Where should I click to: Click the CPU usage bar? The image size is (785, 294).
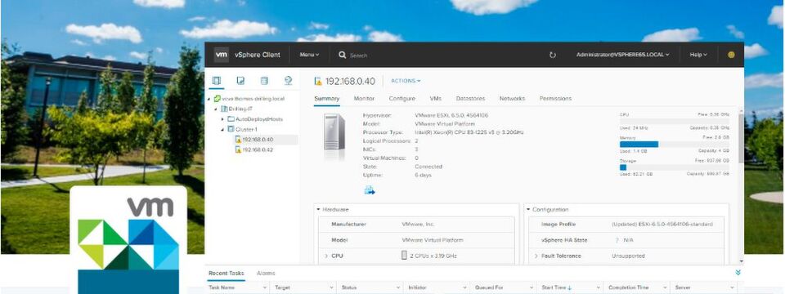[x=675, y=121]
